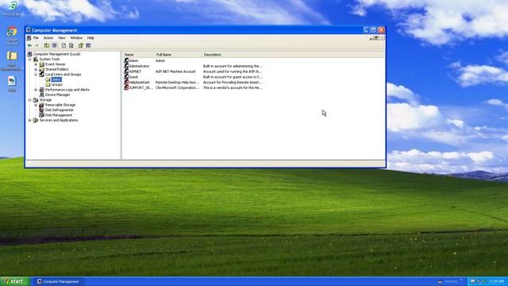Click the Disk Defragmenter tree icon
This screenshot has height=286, width=508.
[x=41, y=110]
